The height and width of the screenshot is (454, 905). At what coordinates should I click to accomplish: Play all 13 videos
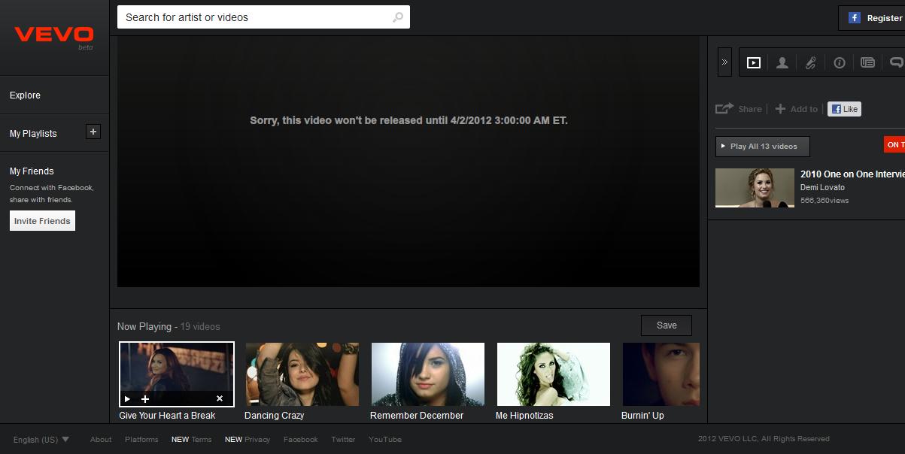pyautogui.click(x=762, y=146)
